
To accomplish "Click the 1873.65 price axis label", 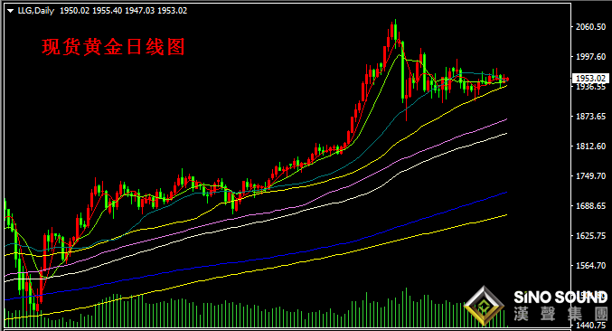I will point(591,117).
